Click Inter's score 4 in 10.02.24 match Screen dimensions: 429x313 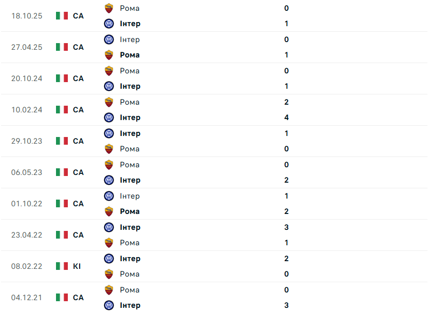tap(286, 118)
